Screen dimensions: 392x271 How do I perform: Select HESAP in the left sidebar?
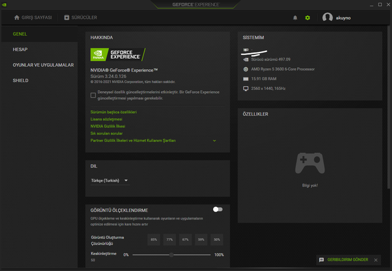(x=20, y=49)
